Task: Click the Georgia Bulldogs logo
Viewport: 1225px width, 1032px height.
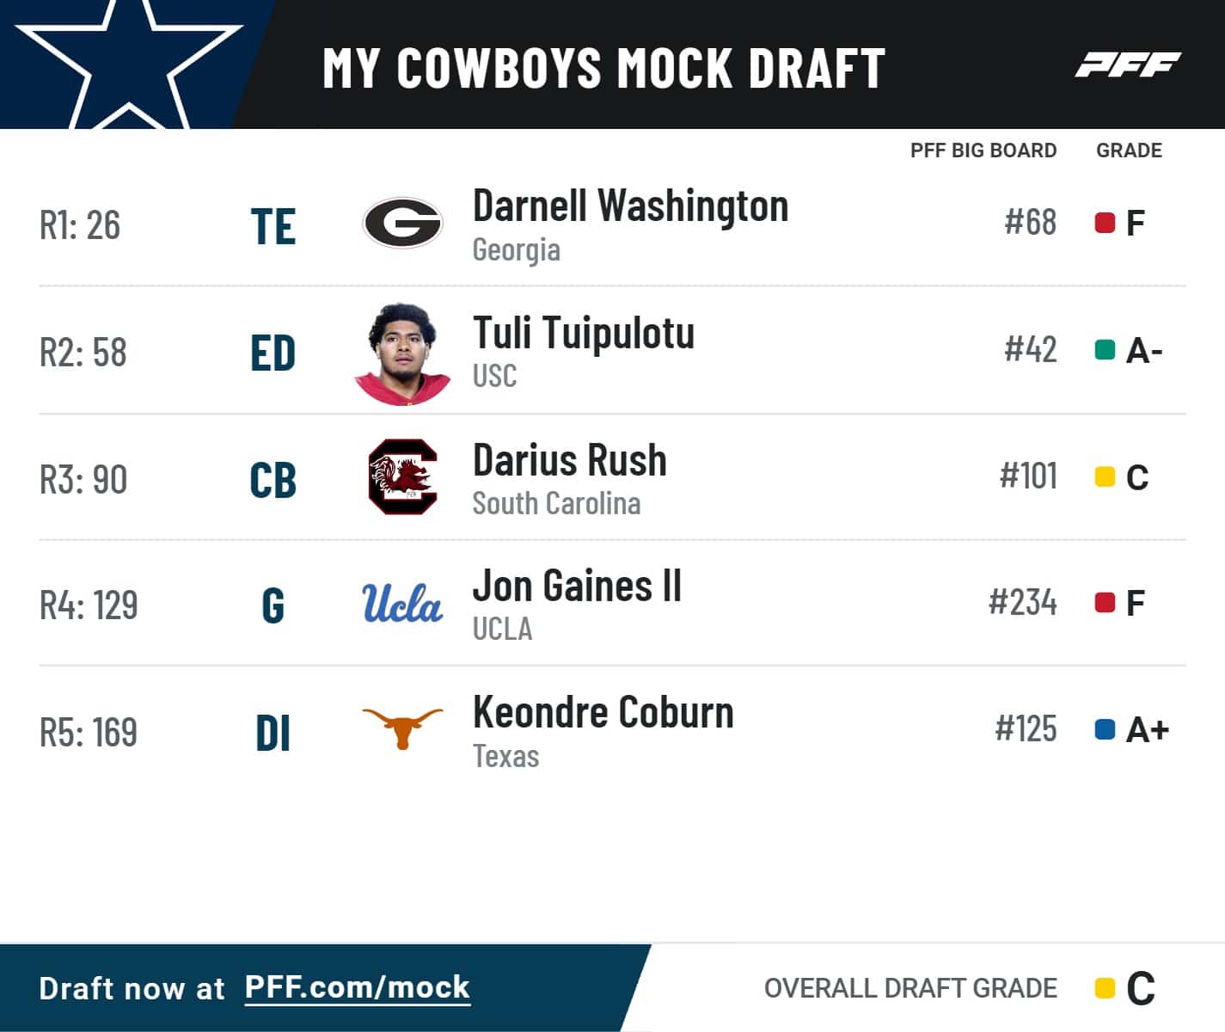Action: click(x=402, y=223)
